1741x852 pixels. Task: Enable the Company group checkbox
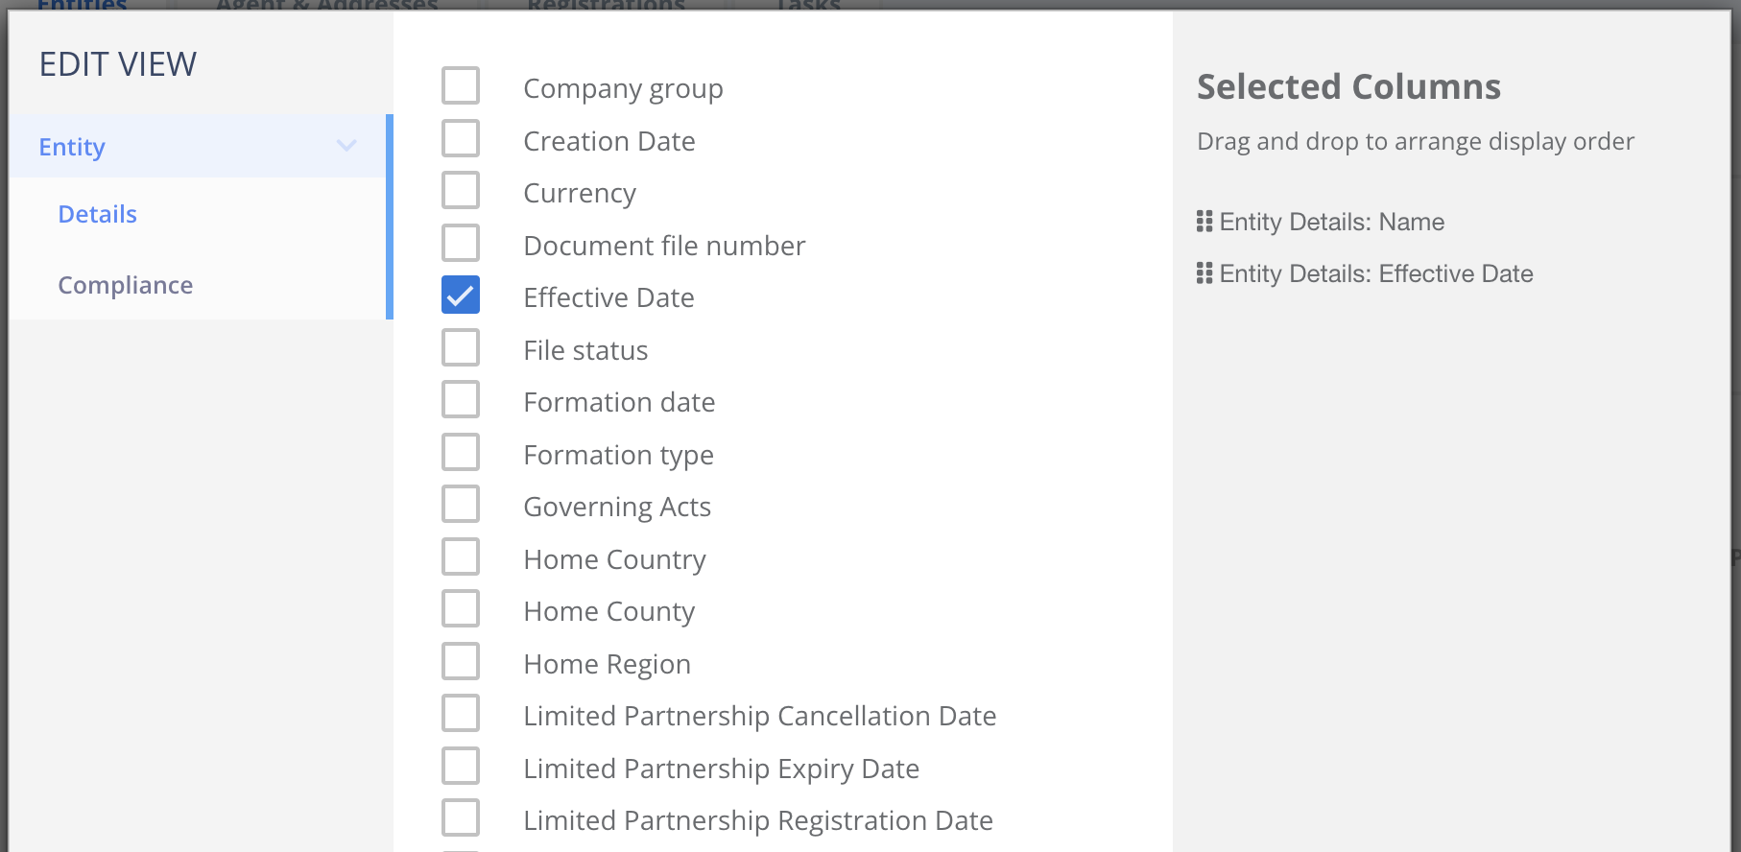point(461,86)
